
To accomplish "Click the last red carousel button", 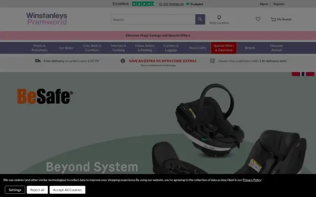I will 310,74.
